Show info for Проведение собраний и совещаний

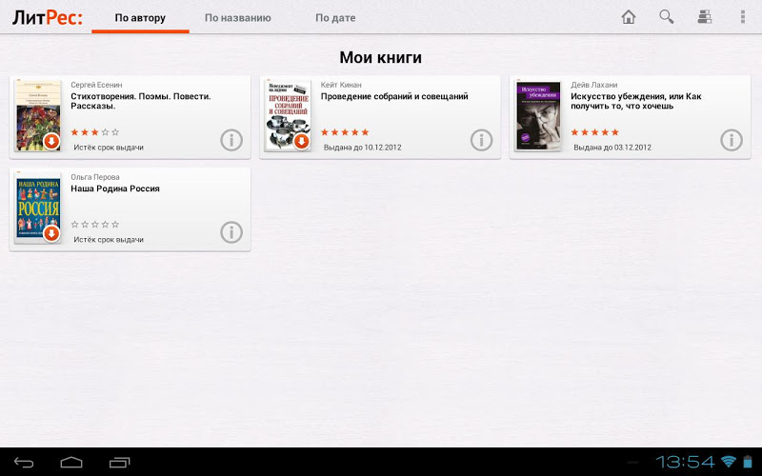pyautogui.click(x=481, y=140)
